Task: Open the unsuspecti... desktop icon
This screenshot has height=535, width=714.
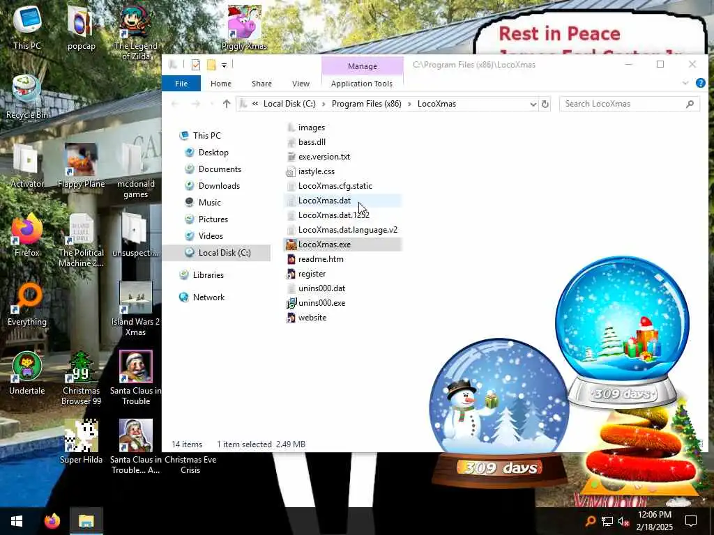Action: (136, 234)
